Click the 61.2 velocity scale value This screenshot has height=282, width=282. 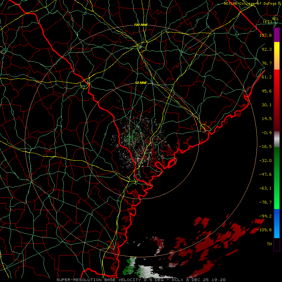coord(267,77)
